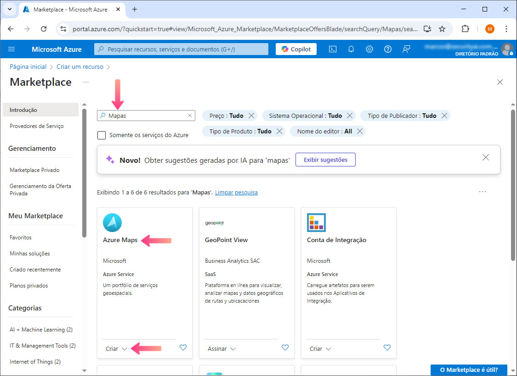Favorite the GeoPoint View card heart
The image size is (517, 376).
[285, 348]
